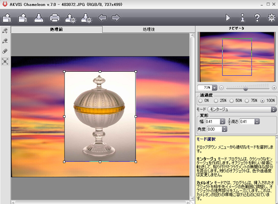The height and width of the screenshot is (204, 278).
Task: Zoom out with the minus button
Action: click(x=221, y=88)
